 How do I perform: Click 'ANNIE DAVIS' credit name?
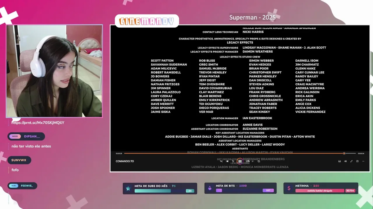tap(252, 125)
